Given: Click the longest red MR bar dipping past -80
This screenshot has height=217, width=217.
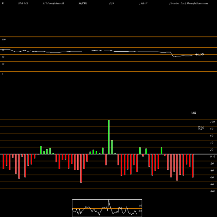Looking at the screenshot, I should click(81, 168).
